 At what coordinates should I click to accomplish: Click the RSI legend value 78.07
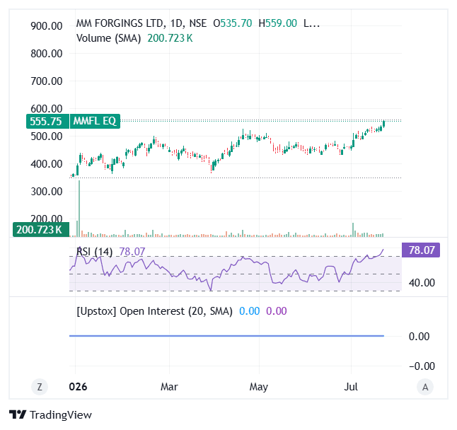pos(132,251)
